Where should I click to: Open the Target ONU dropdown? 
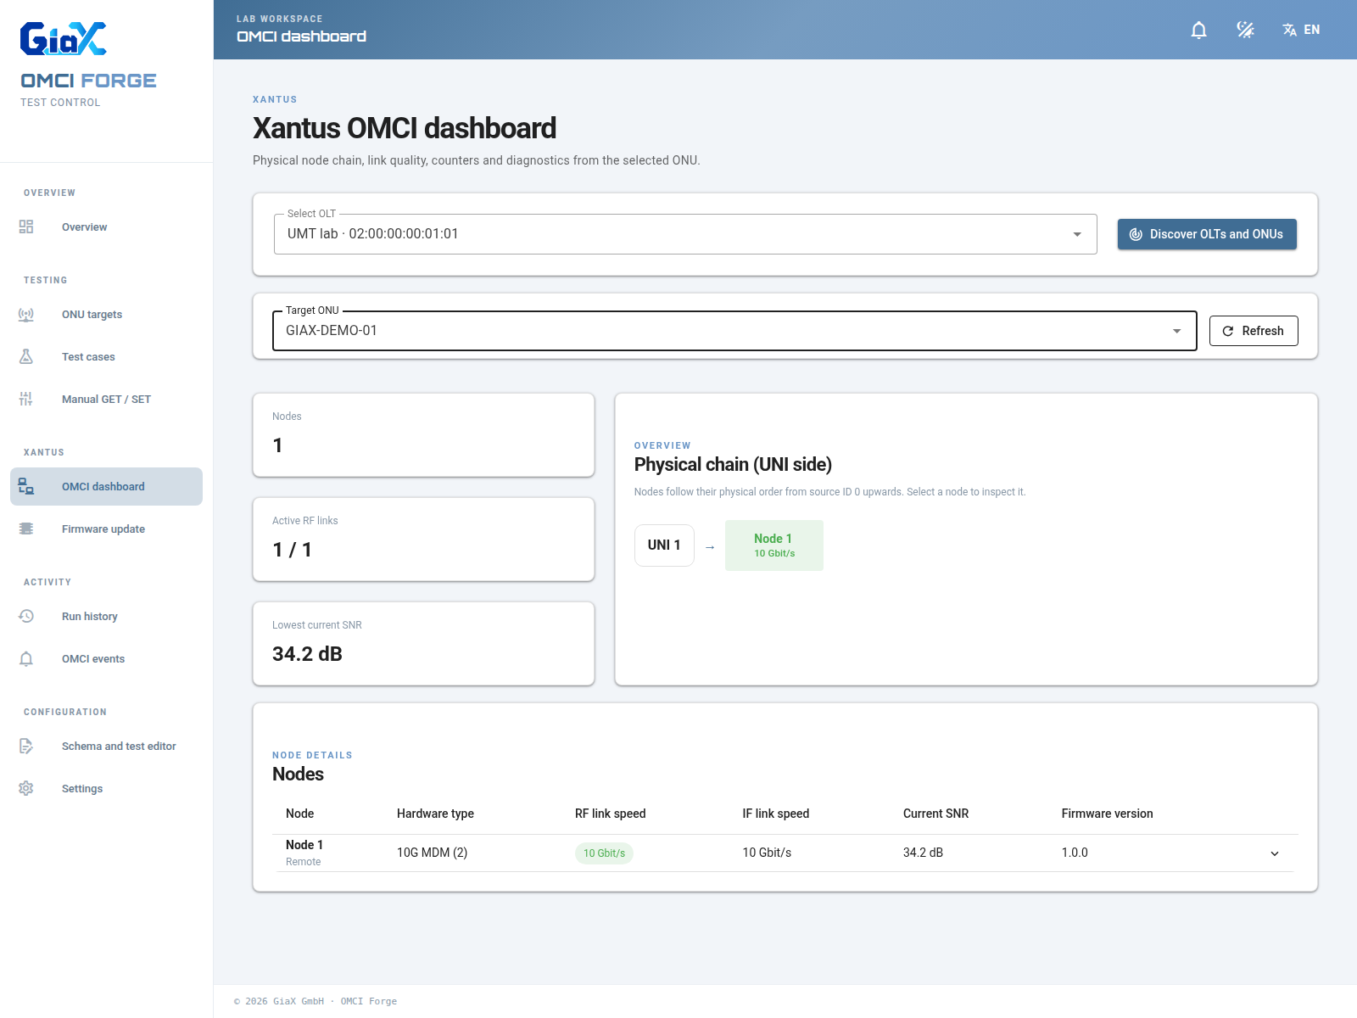[x=734, y=331]
